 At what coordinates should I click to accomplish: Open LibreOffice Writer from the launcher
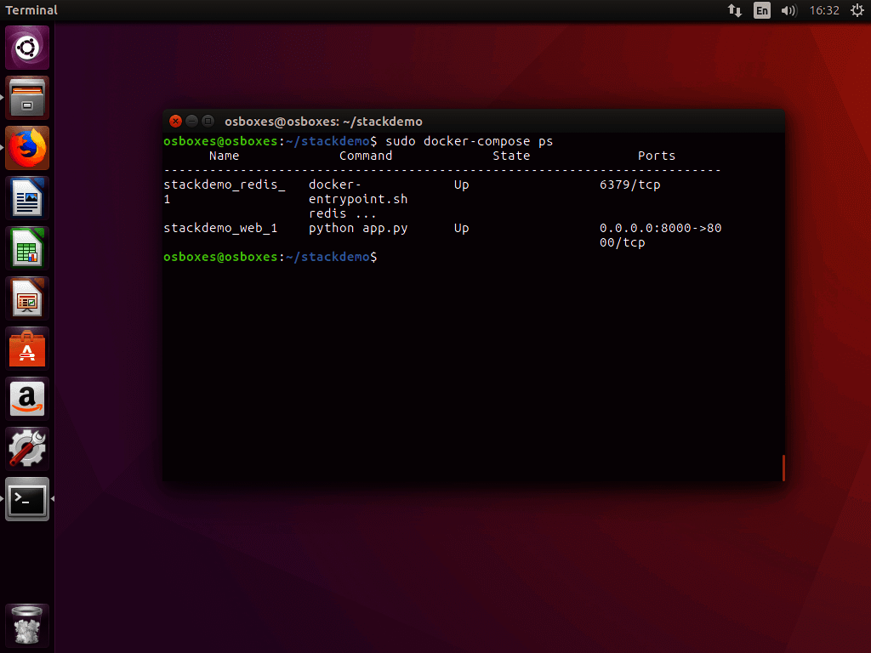pos(27,198)
